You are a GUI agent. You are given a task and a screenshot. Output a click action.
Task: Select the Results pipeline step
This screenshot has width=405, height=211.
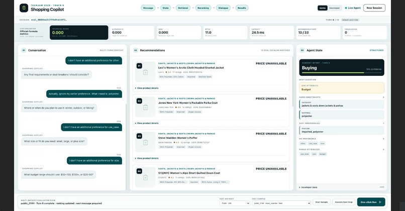(242, 8)
